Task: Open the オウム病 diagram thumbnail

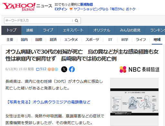Action: tap(134, 102)
